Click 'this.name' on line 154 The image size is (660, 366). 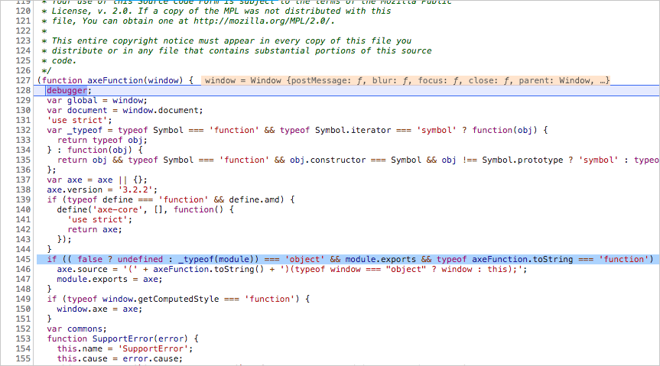click(x=80, y=348)
